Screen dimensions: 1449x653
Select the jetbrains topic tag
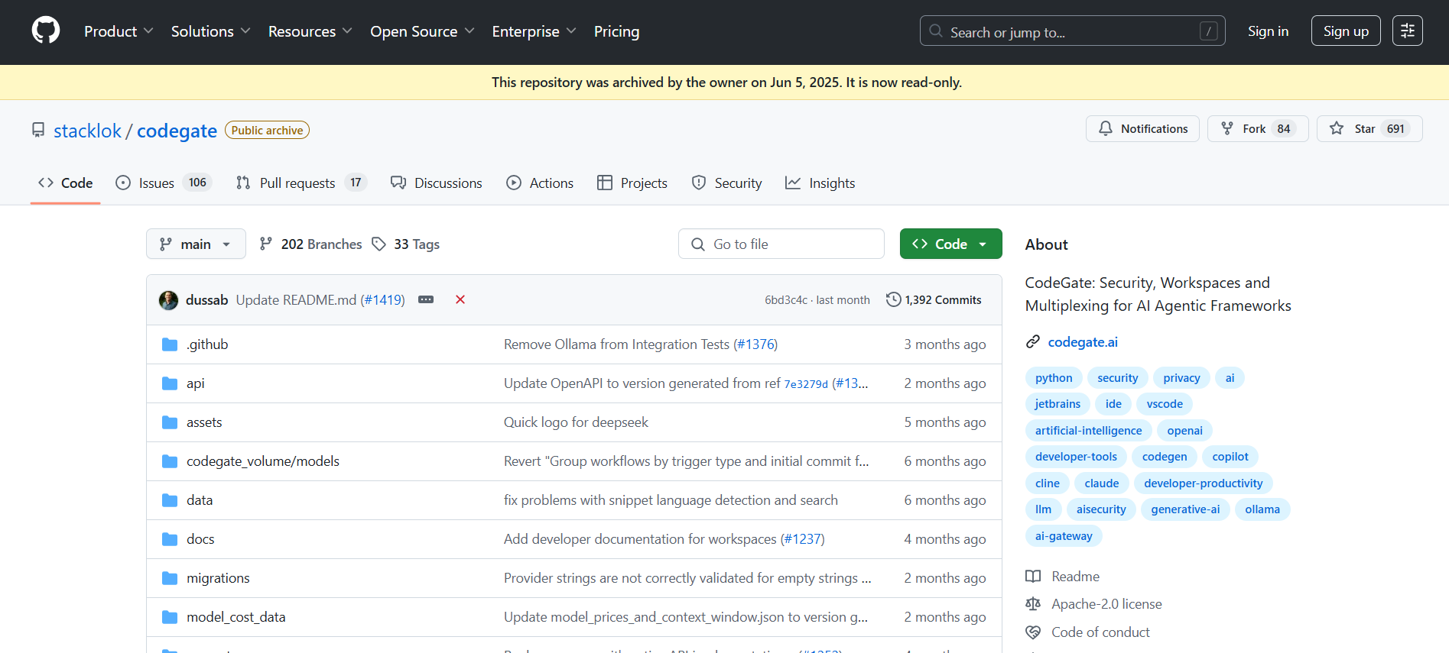(x=1058, y=404)
